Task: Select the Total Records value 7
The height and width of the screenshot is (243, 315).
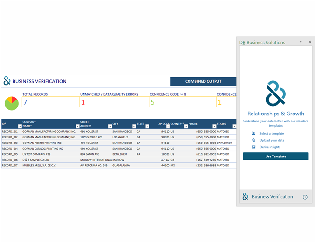Action: 25,102
